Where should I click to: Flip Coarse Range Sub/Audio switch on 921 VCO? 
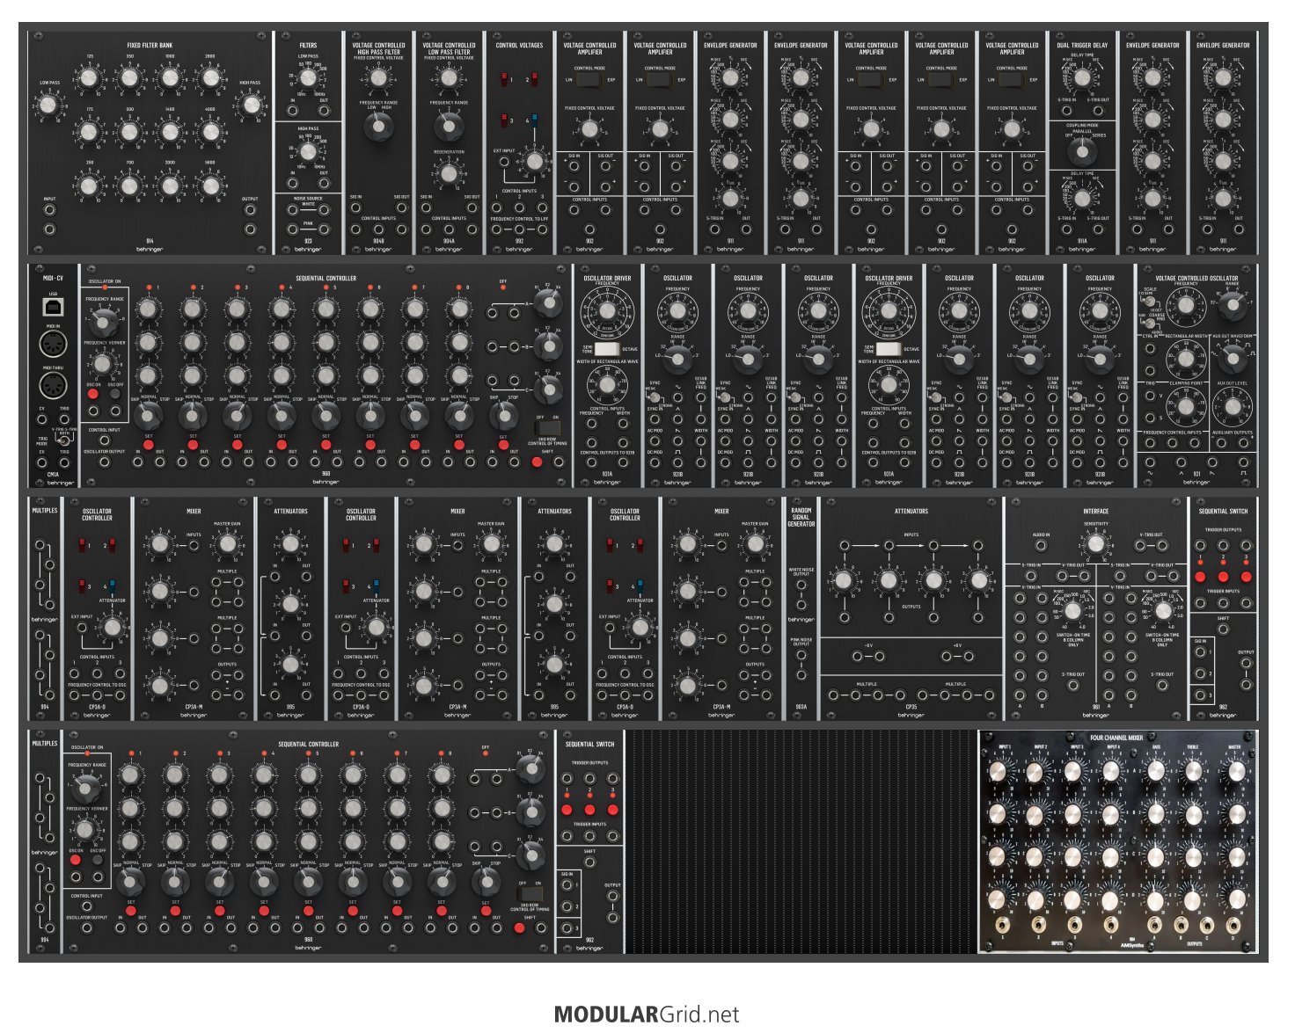pyautogui.click(x=1150, y=323)
